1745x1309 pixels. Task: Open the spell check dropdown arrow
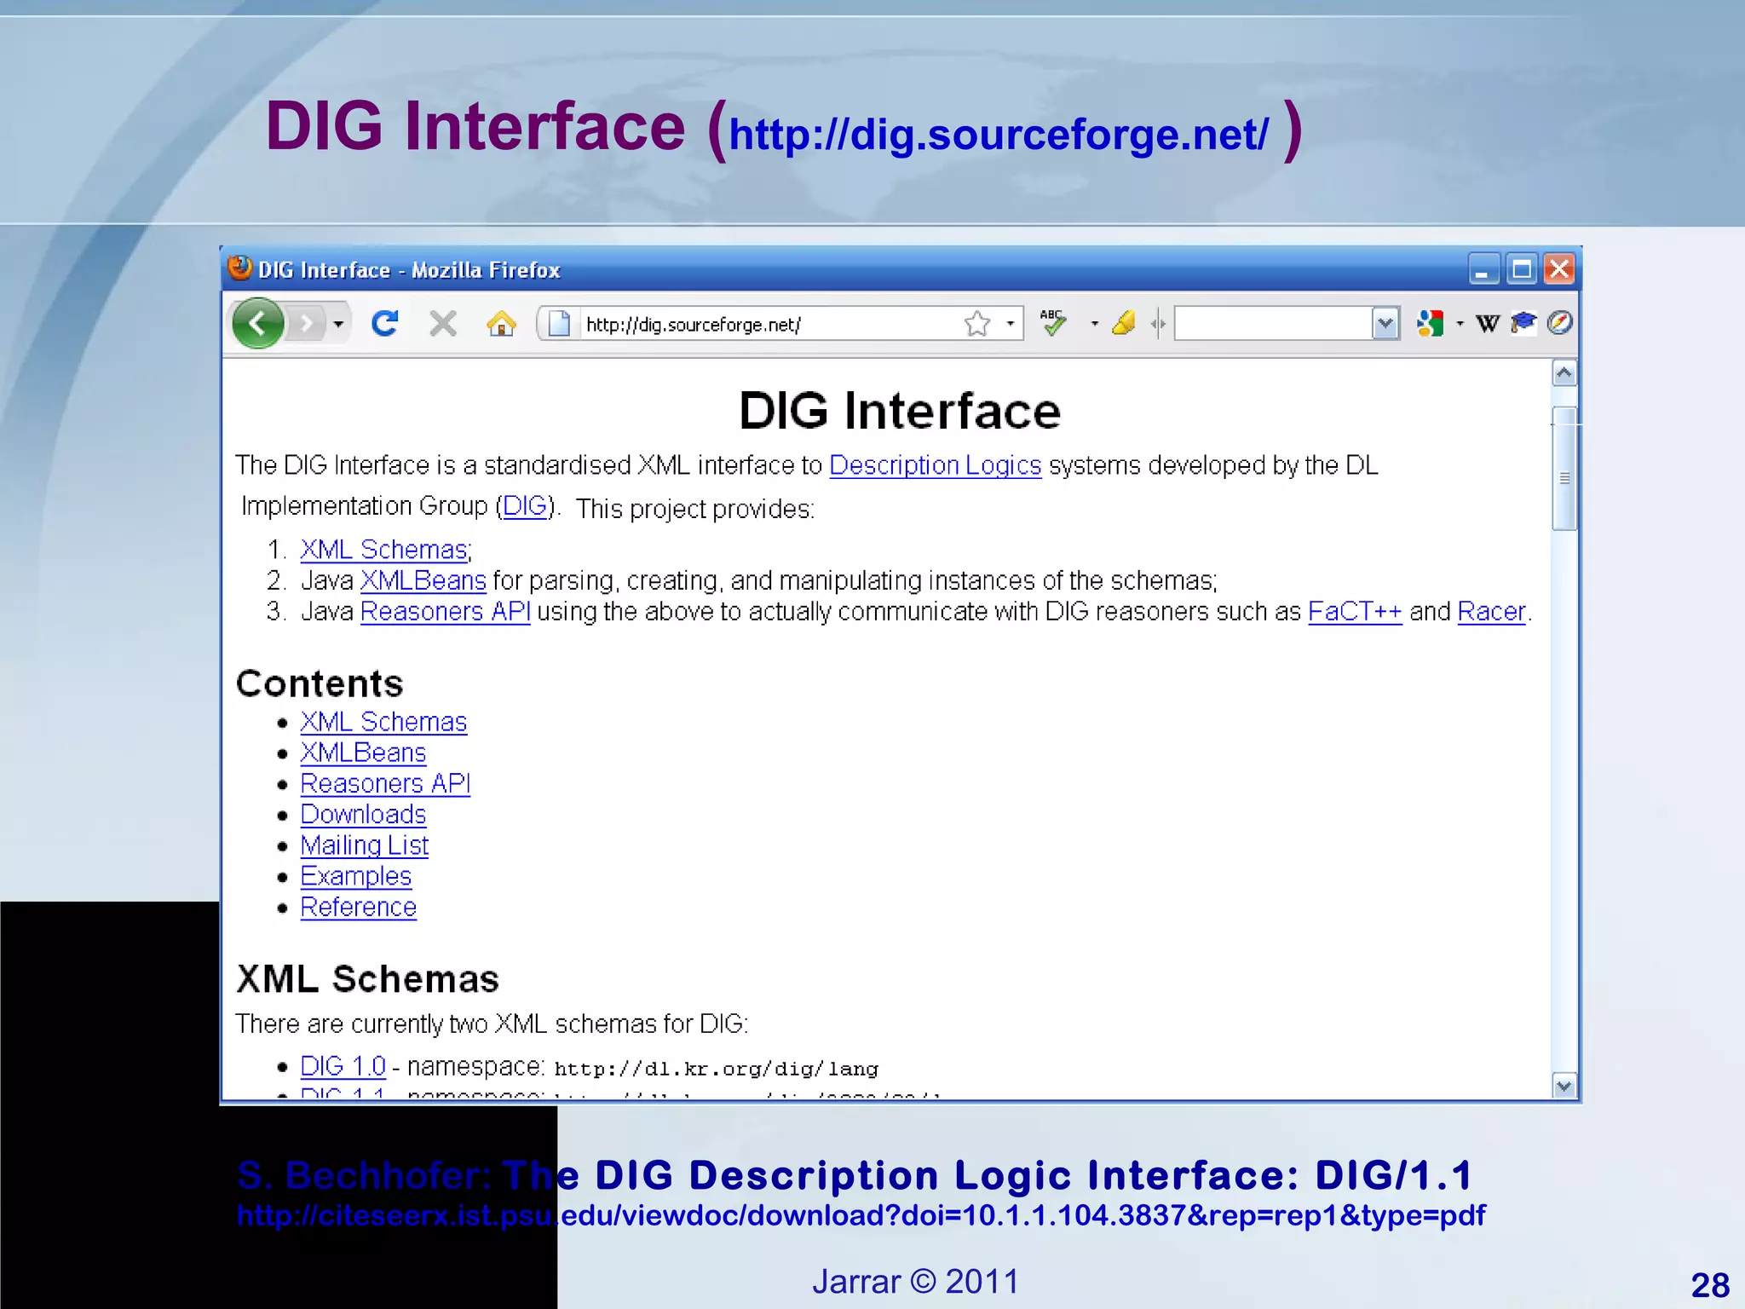1094,324
